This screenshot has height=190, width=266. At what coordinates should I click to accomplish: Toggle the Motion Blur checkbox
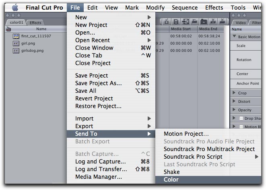(x=241, y=127)
